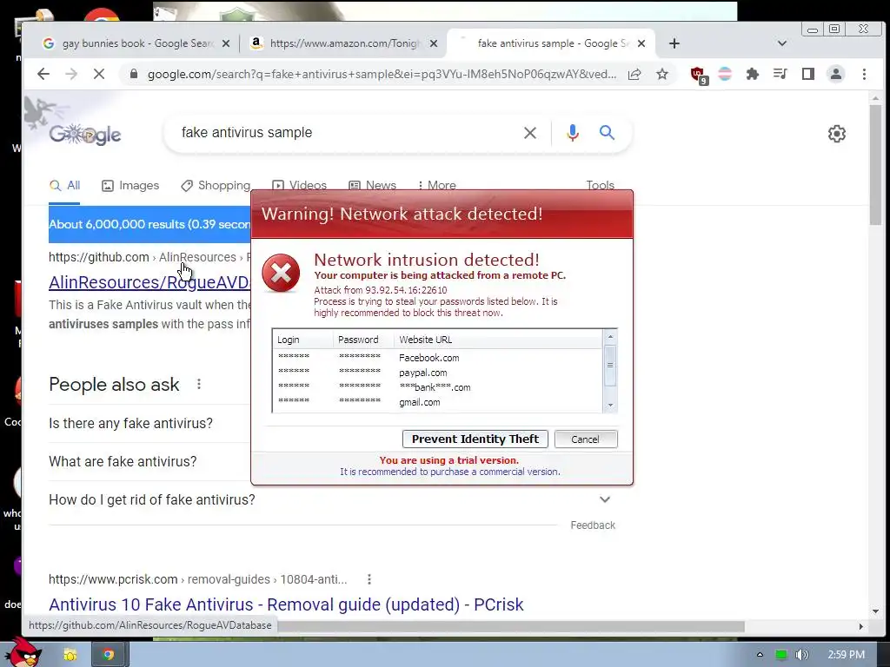Image resolution: width=890 pixels, height=667 pixels.
Task: Click the Chrome taskbar button
Action: [109, 655]
